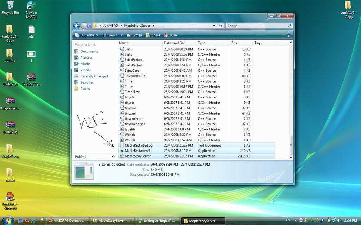The height and width of the screenshot is (225, 361).
Task: Click the Back navigation arrow button
Action: pyautogui.click(x=77, y=26)
